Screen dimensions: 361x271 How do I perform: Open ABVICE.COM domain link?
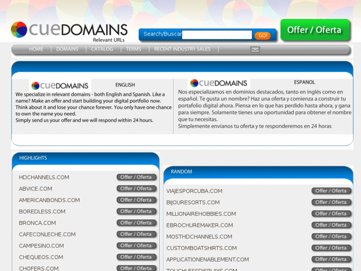click(35, 188)
